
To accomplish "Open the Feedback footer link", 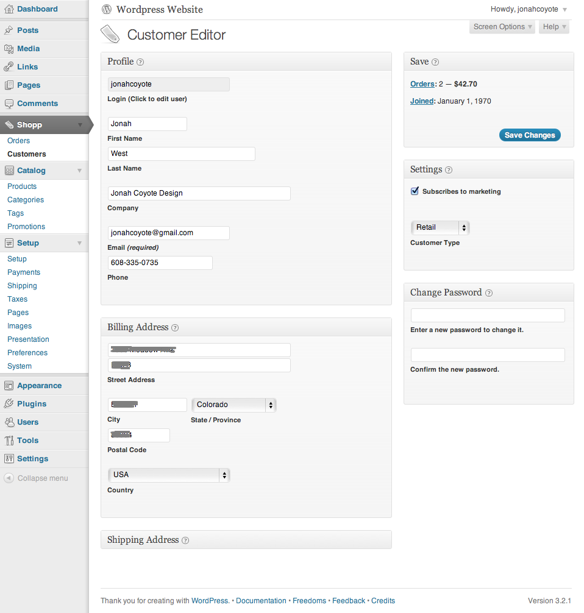I will 349,601.
